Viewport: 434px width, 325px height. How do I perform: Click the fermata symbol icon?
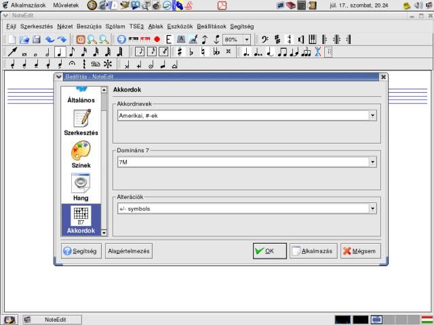coord(72,64)
